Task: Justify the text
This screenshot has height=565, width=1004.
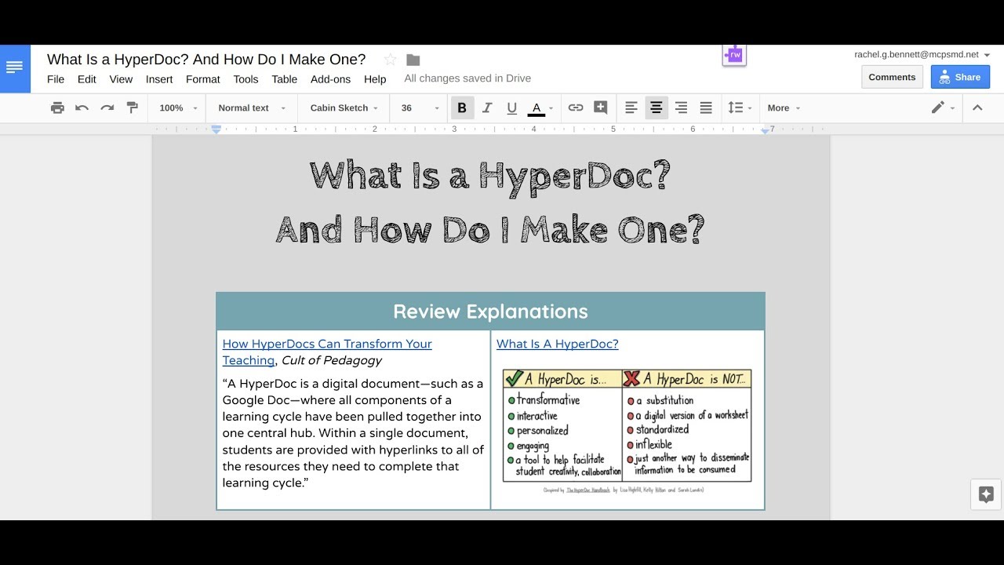Action: (x=706, y=108)
